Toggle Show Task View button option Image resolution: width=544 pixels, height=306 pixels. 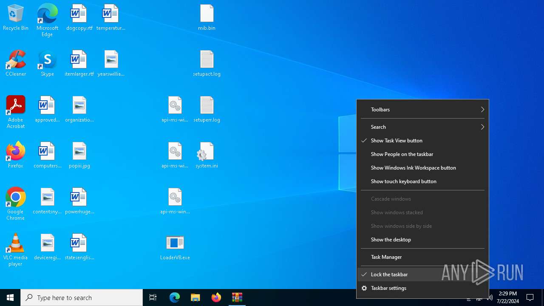[x=422, y=141]
